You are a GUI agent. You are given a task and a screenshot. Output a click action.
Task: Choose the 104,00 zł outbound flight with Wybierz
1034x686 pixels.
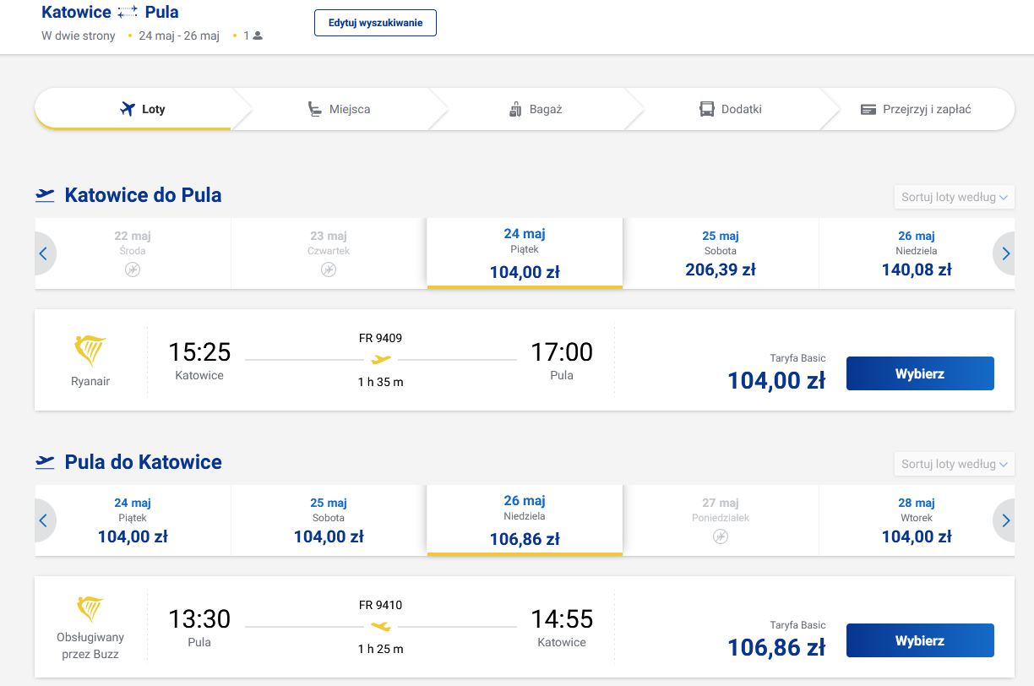tap(920, 373)
